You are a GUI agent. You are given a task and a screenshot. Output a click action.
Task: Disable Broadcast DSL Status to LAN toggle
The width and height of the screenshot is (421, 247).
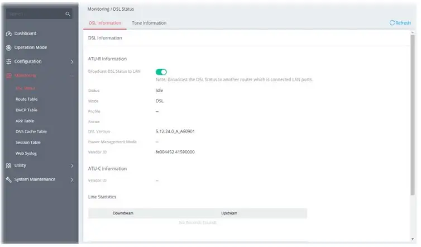(161, 72)
